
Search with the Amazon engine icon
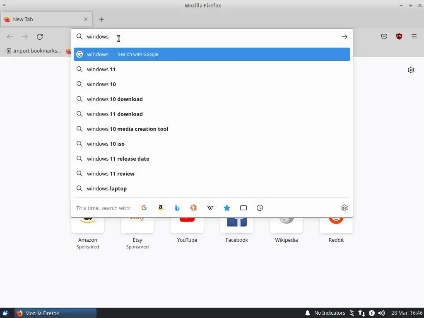pos(160,208)
